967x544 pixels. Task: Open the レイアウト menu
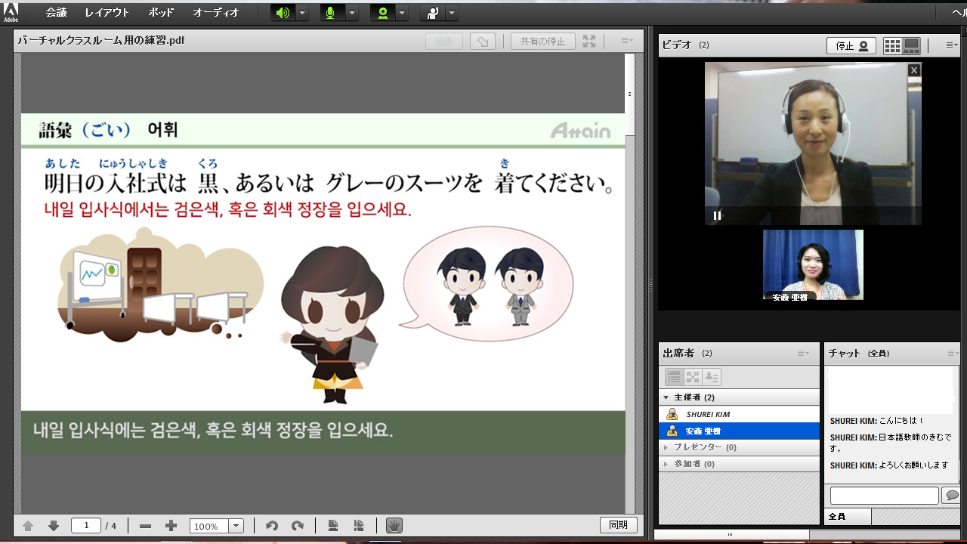coord(107,13)
